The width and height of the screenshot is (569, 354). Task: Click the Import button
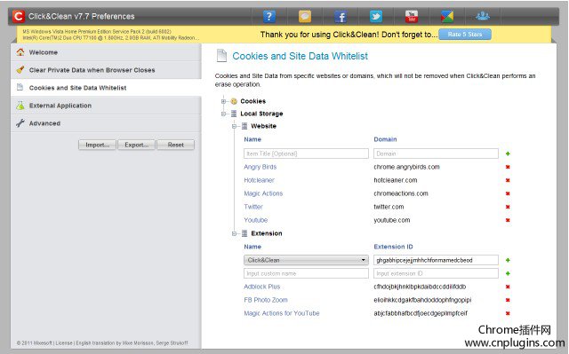pos(97,145)
